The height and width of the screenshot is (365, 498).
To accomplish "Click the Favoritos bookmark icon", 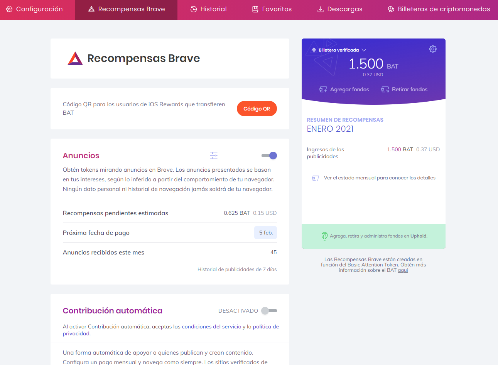I will 255,9.
